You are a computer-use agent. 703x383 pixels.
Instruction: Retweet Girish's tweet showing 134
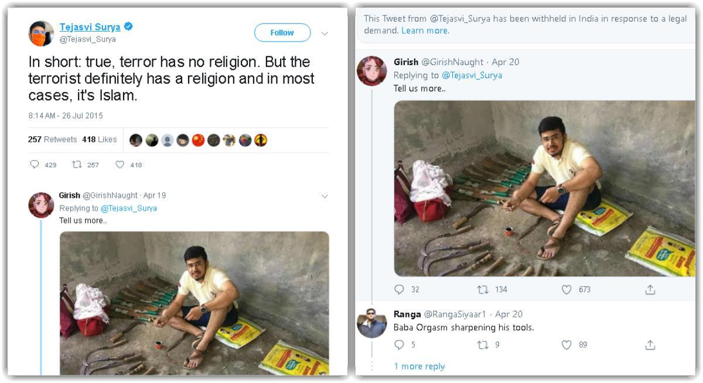(x=483, y=289)
